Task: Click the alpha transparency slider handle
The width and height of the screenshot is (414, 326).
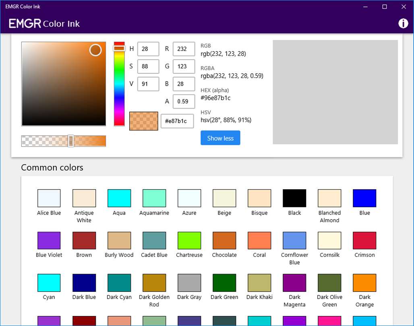Action: 71,141
